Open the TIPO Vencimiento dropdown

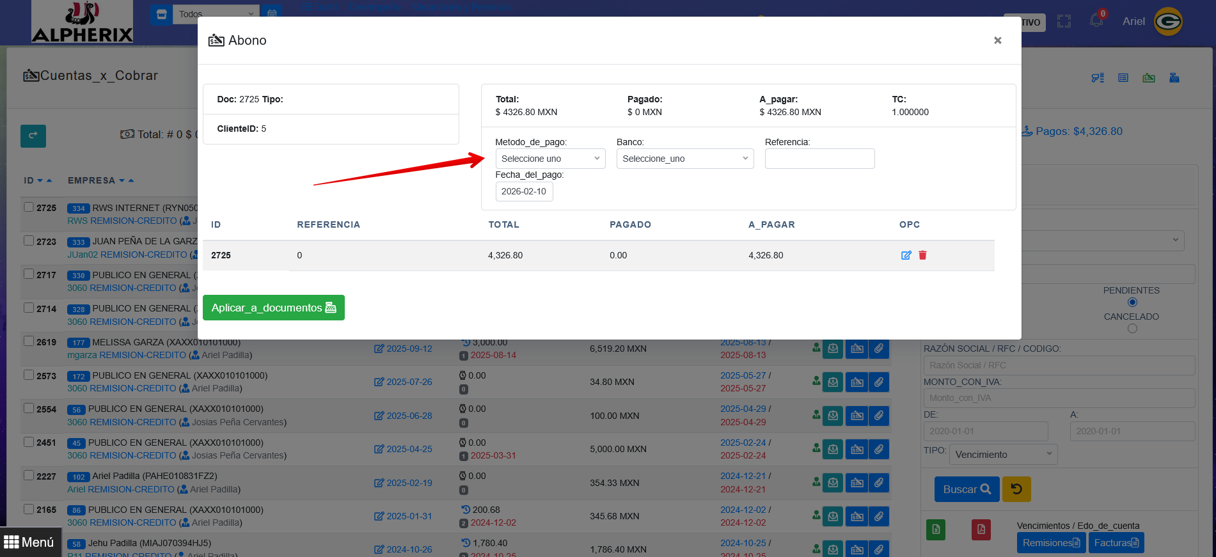pyautogui.click(x=1002, y=455)
